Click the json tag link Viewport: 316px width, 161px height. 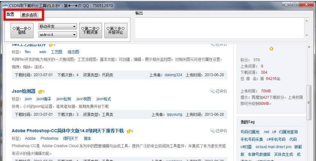[28, 99]
